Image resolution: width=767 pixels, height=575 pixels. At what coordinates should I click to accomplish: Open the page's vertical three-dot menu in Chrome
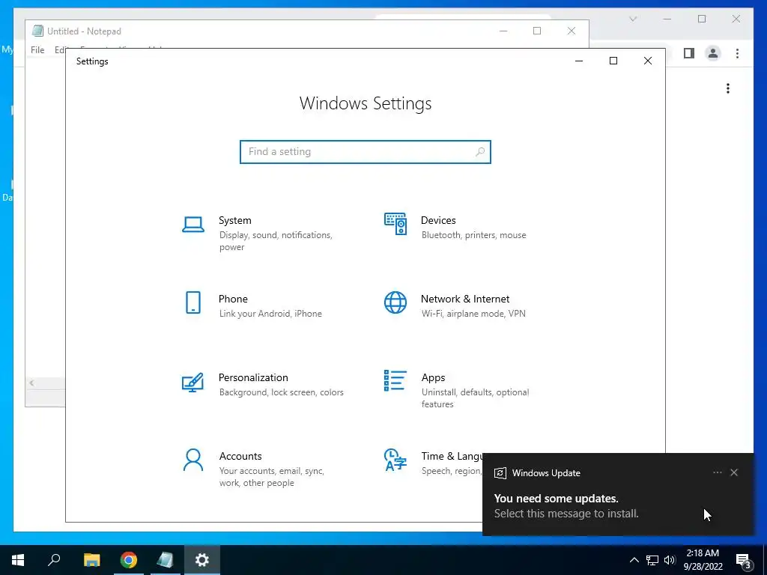(728, 88)
